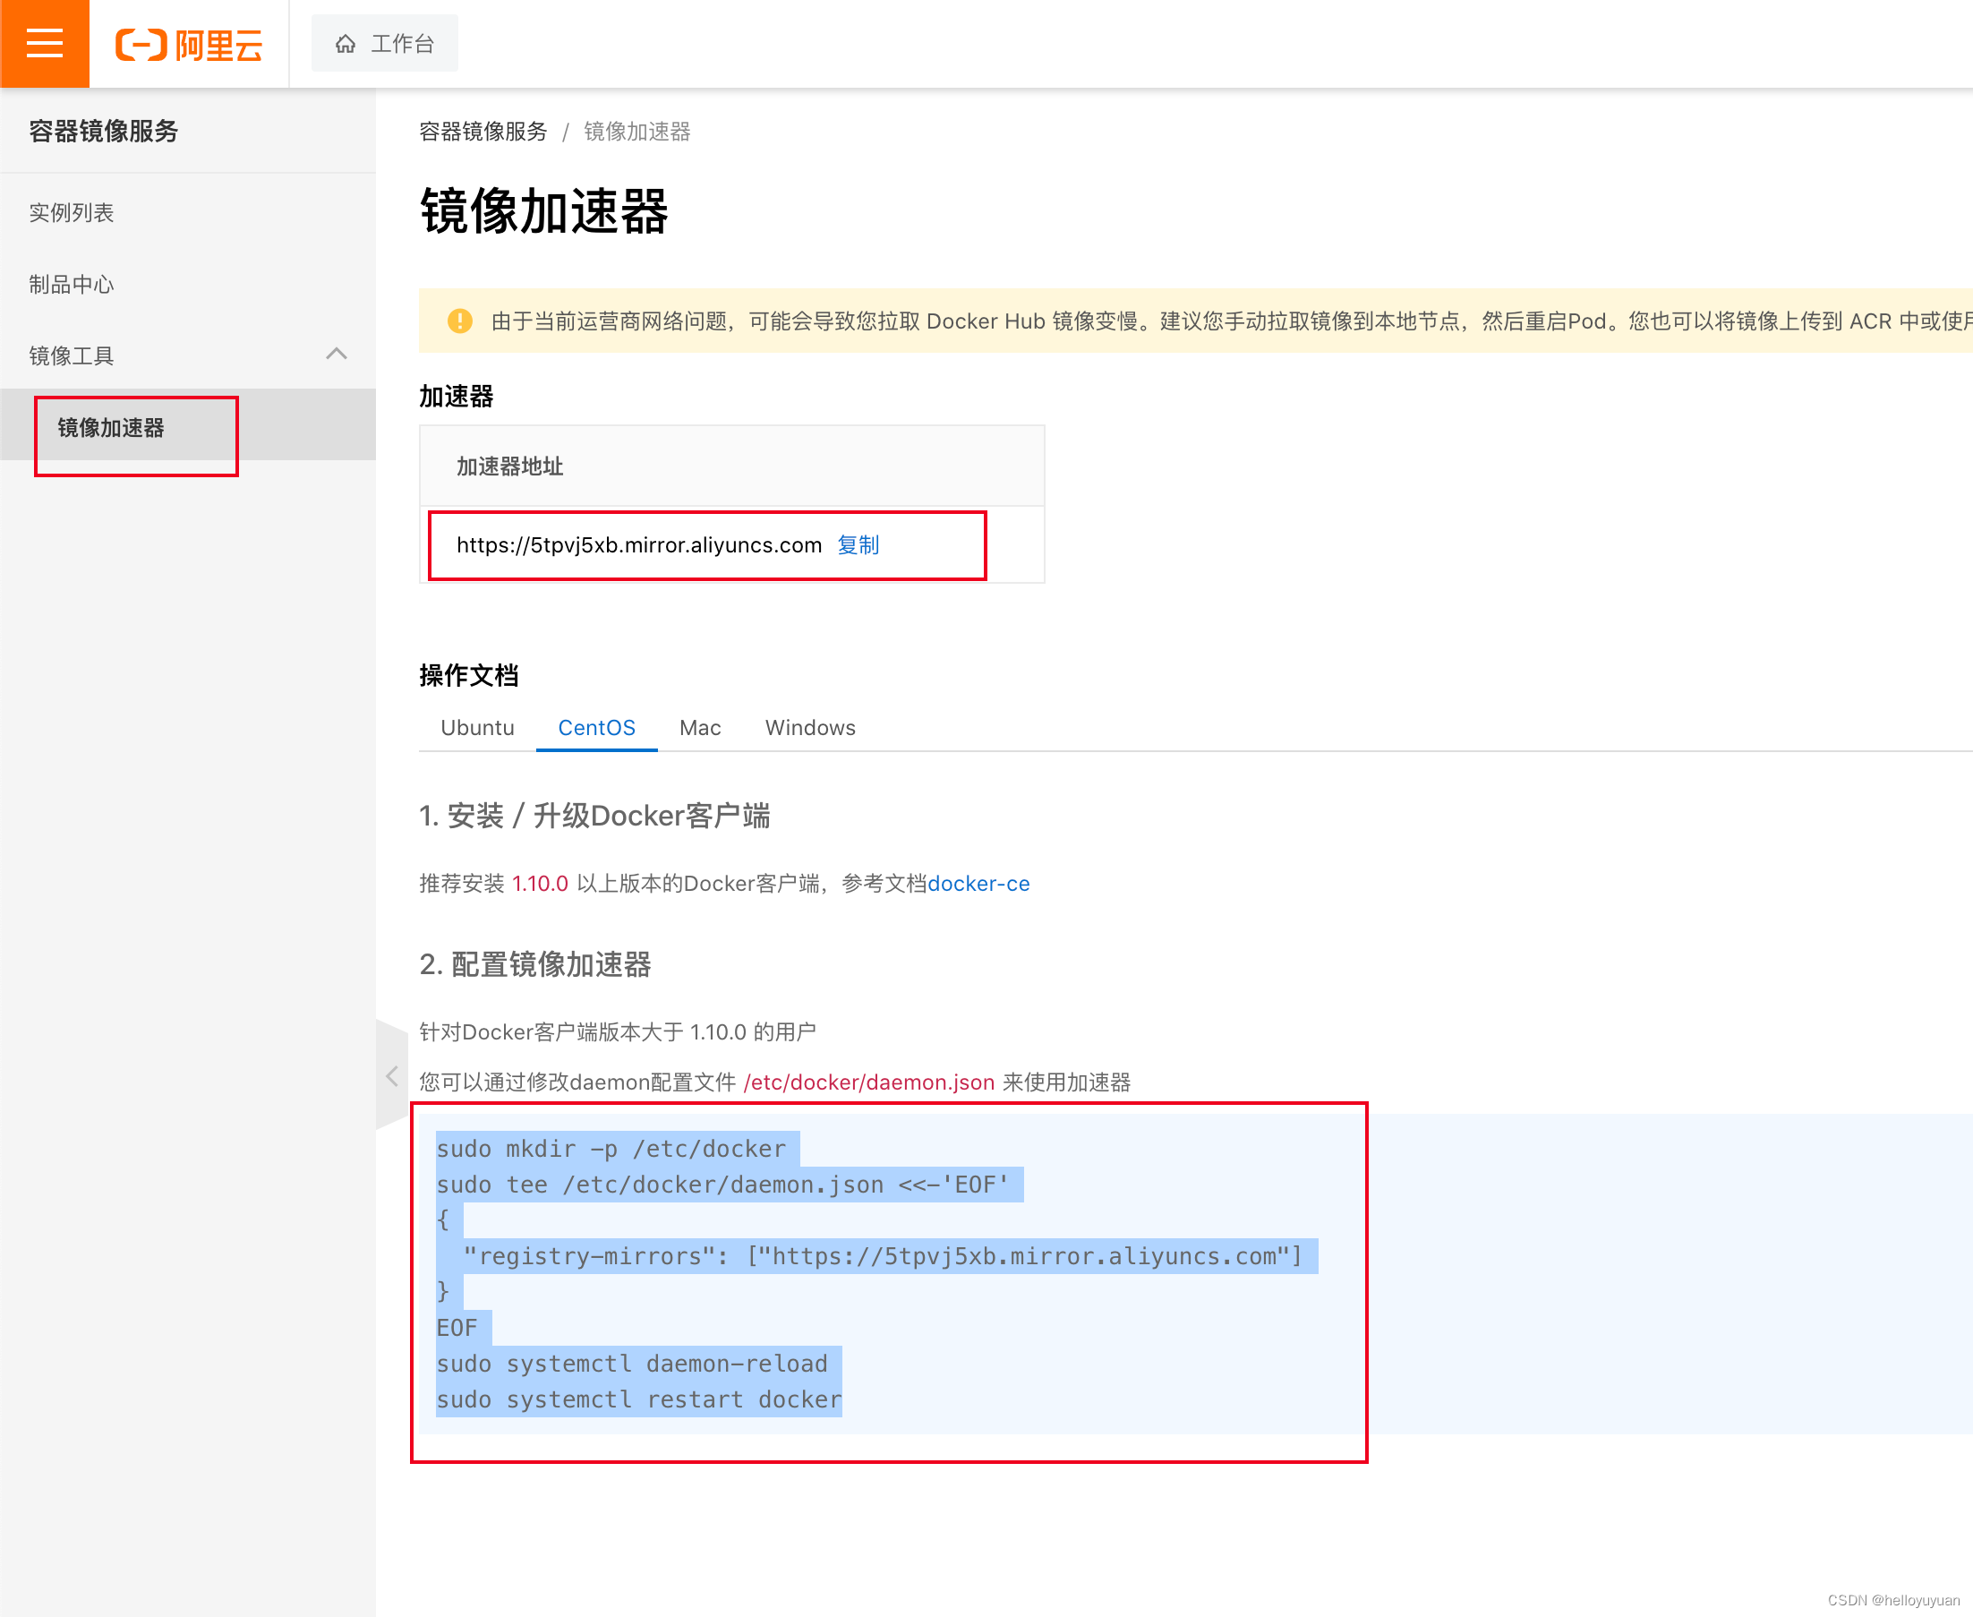Switch to the Windows tab

point(810,727)
